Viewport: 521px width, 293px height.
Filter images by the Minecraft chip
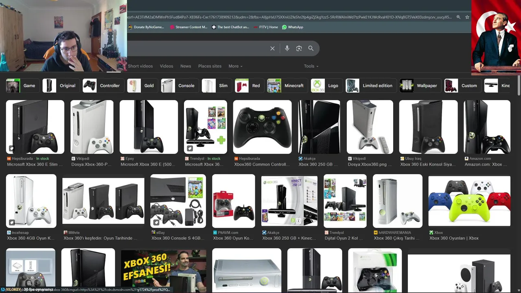pos(287,85)
